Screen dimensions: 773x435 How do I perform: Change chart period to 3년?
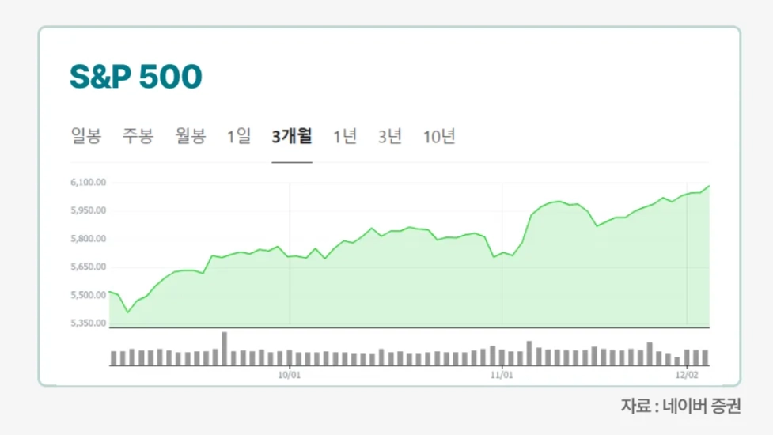[390, 136]
